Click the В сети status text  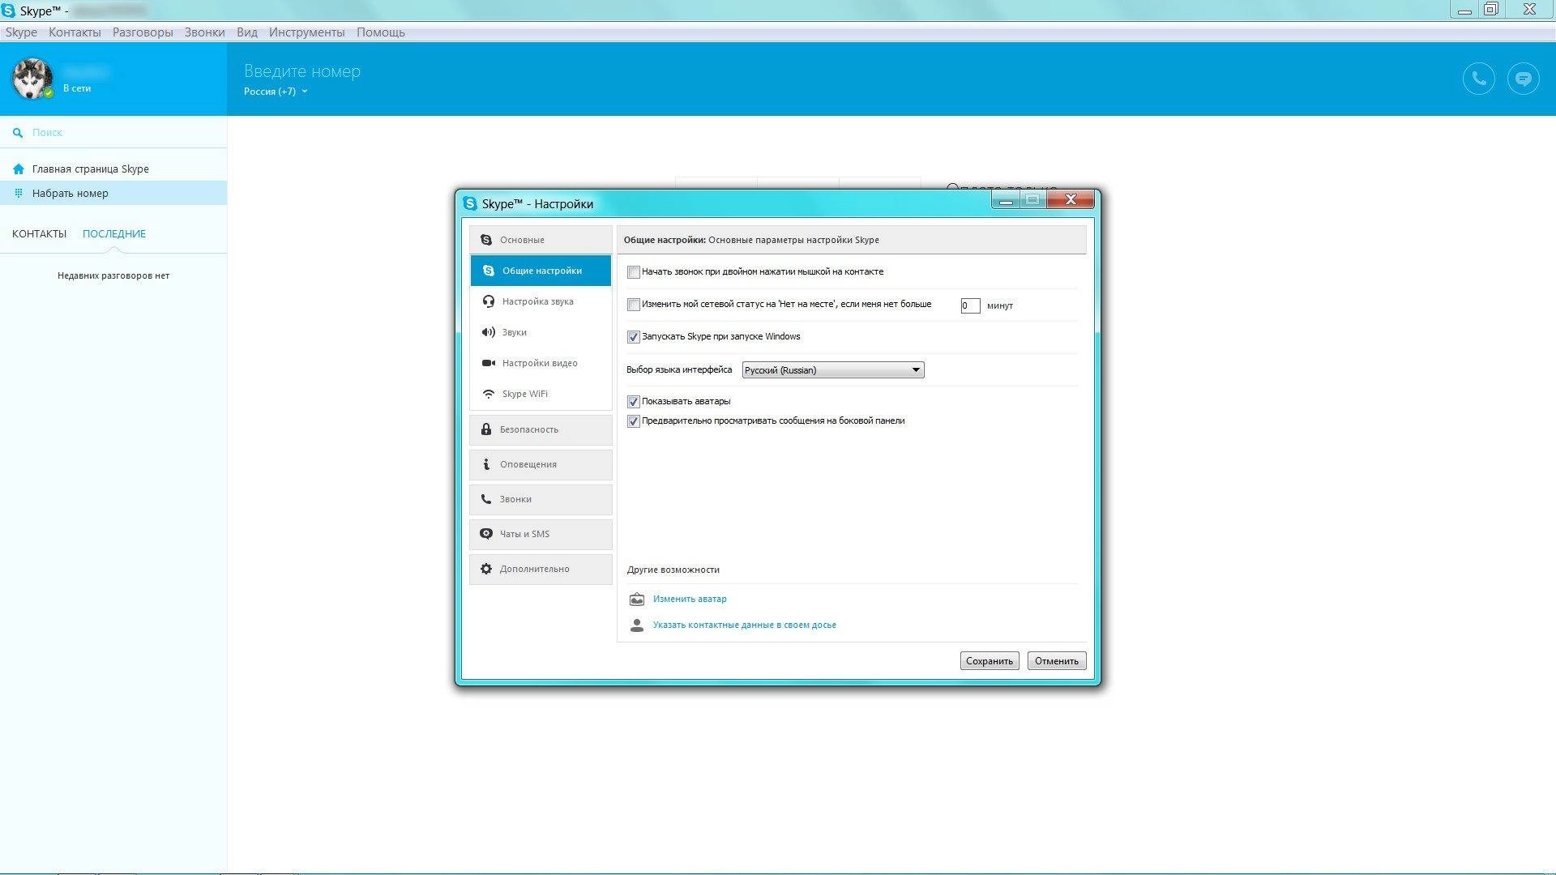tap(77, 88)
